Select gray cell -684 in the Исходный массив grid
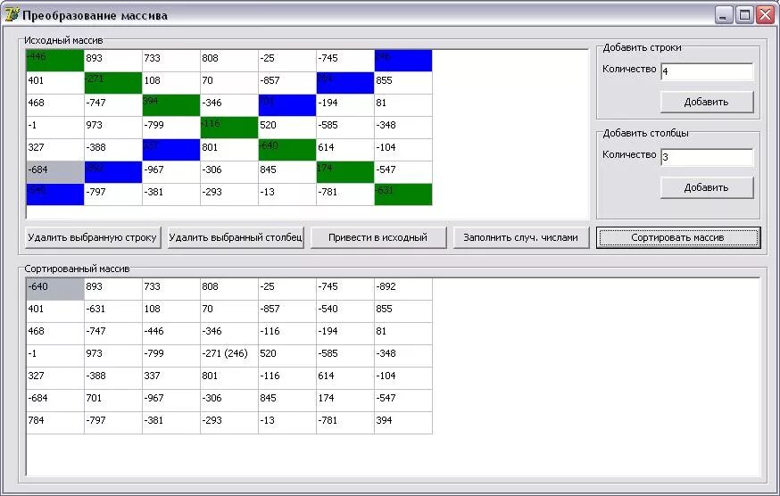780x496 pixels. coord(55,172)
